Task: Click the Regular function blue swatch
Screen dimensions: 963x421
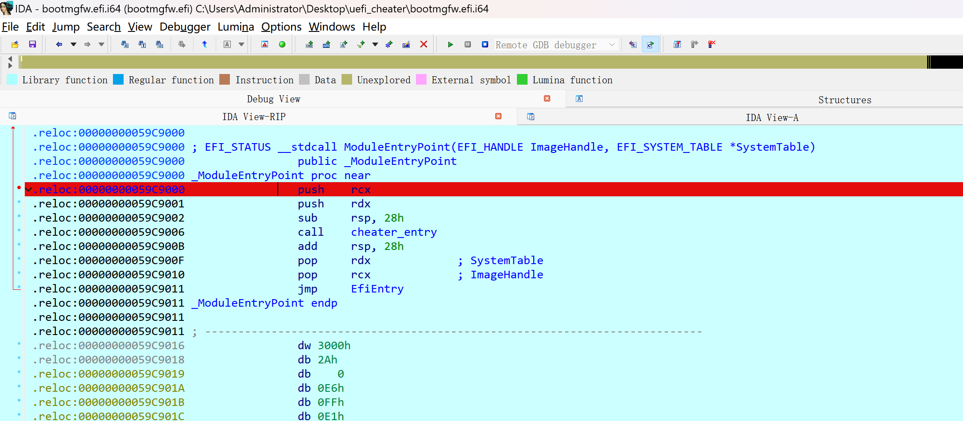Action: pyautogui.click(x=118, y=79)
